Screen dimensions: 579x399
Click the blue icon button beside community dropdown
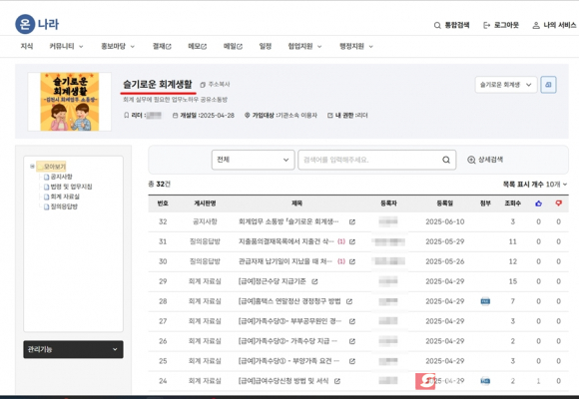click(548, 85)
